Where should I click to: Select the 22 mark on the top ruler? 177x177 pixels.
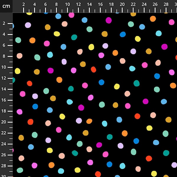point(133,4)
